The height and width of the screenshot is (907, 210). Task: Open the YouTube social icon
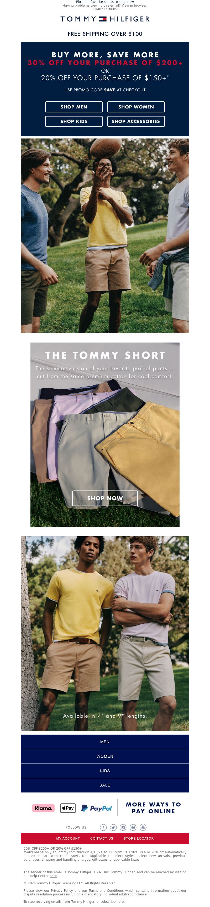(x=143, y=827)
